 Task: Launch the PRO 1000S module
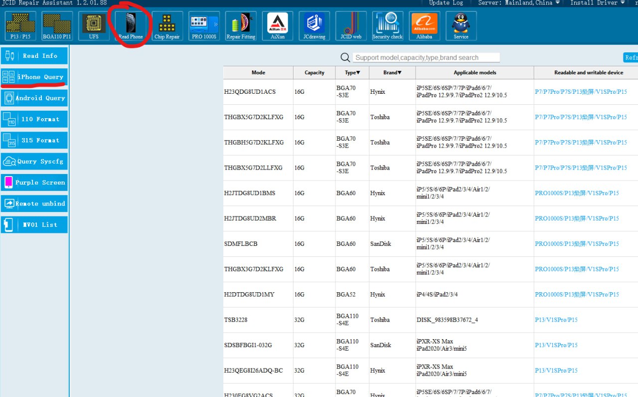tap(204, 26)
